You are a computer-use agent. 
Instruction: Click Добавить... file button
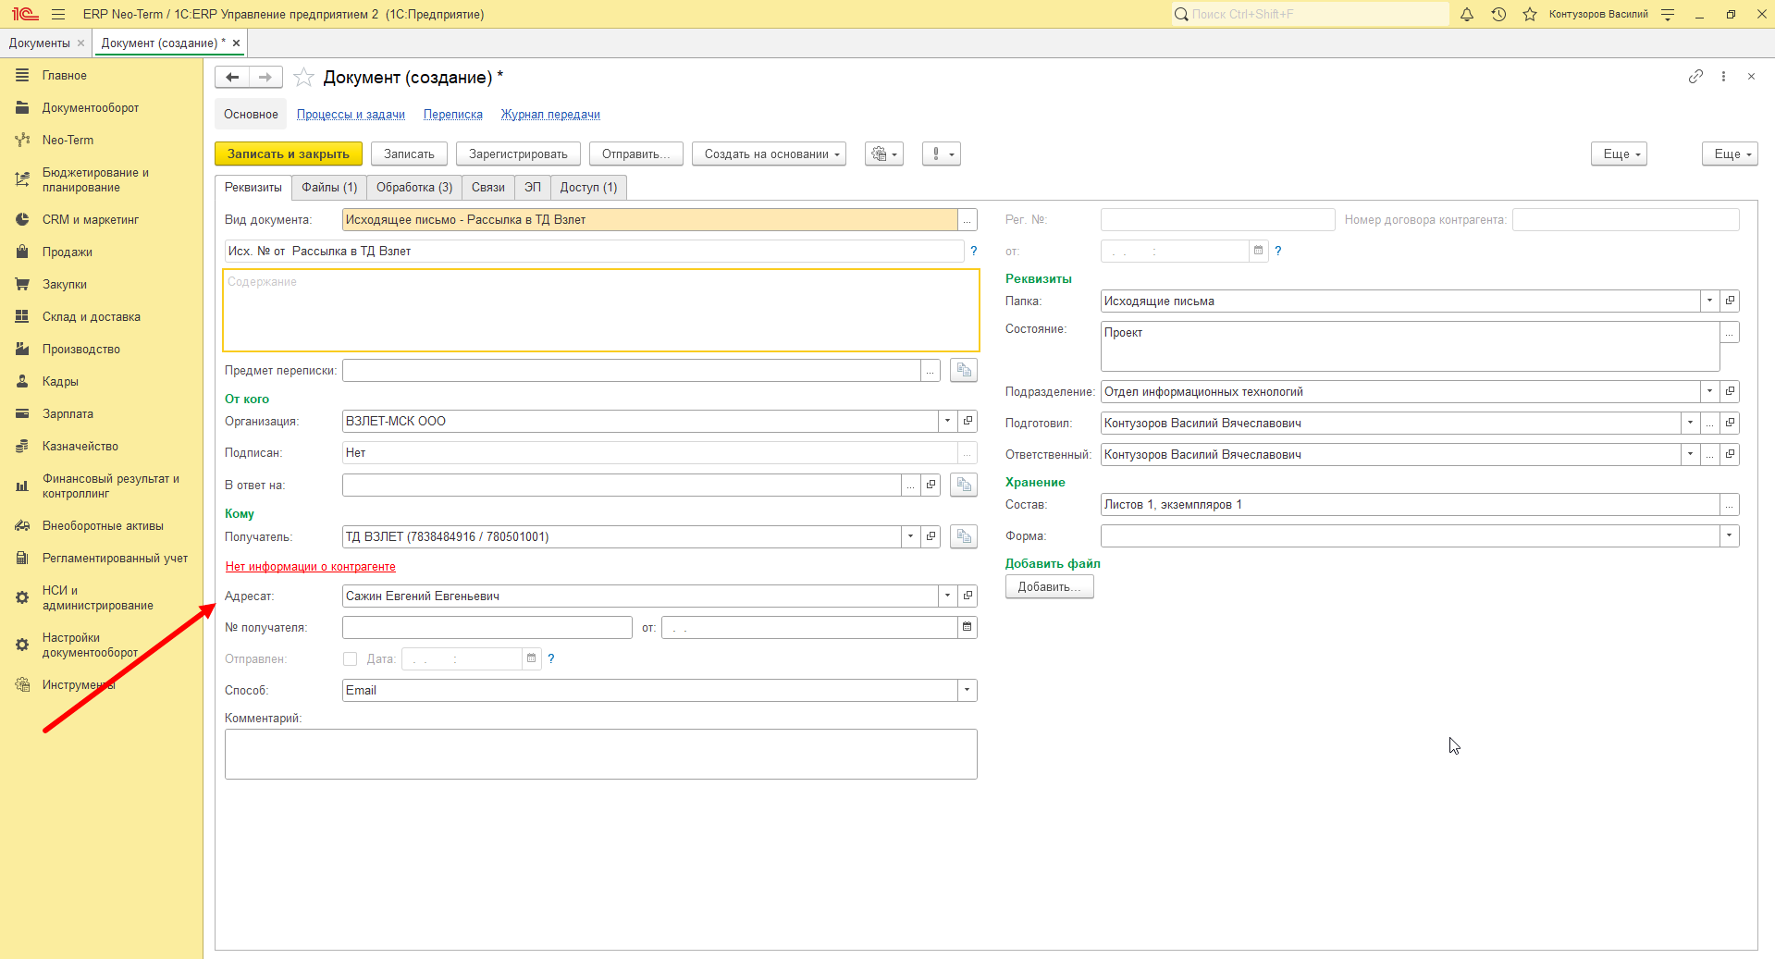pyautogui.click(x=1049, y=586)
